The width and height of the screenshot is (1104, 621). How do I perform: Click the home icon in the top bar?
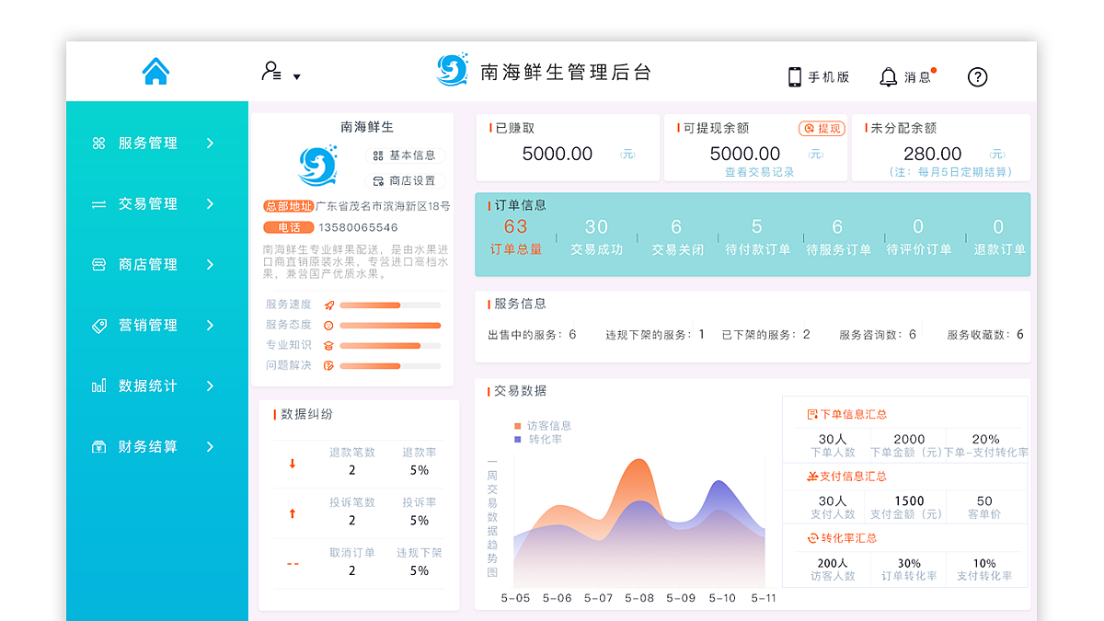[x=155, y=71]
